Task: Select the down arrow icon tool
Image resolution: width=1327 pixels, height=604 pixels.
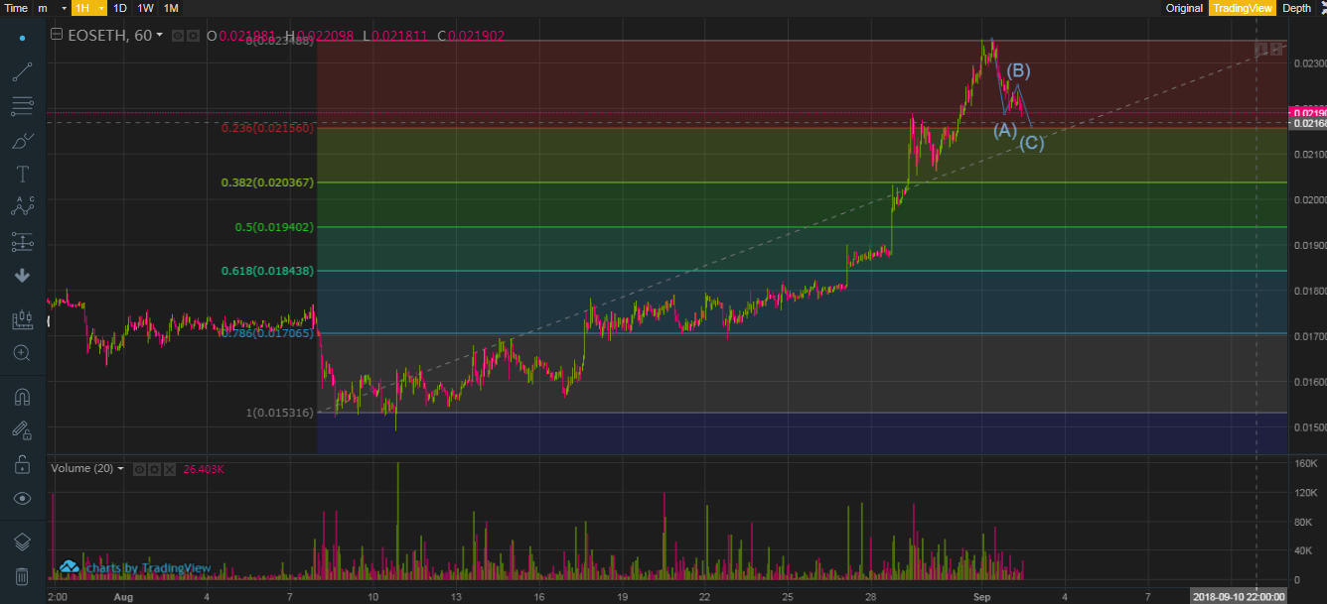Action: 22,275
